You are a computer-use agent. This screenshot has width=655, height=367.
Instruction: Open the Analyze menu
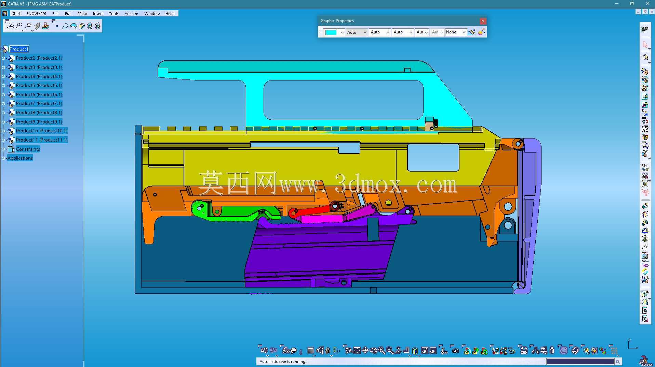[x=131, y=14]
